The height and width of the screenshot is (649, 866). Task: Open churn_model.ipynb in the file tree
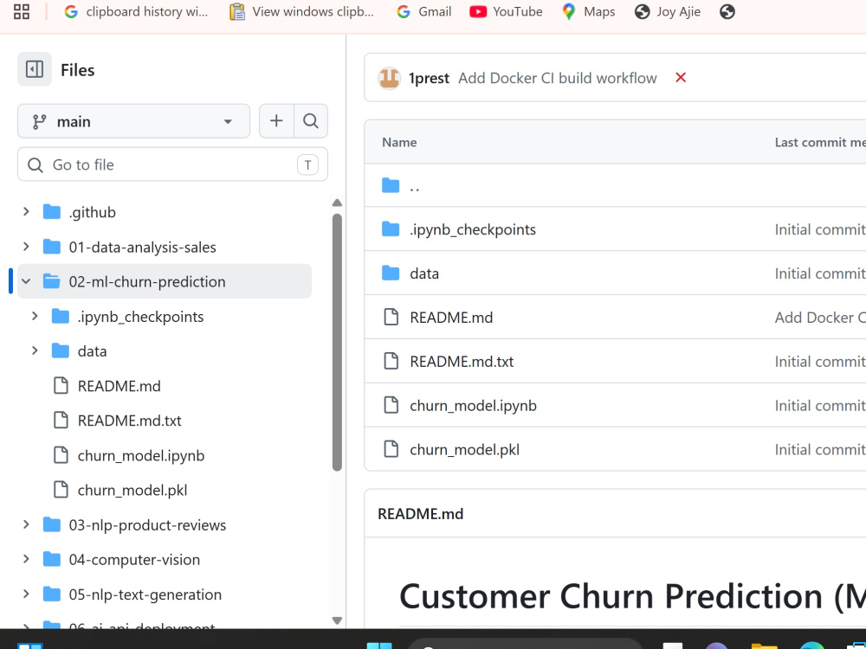141,455
